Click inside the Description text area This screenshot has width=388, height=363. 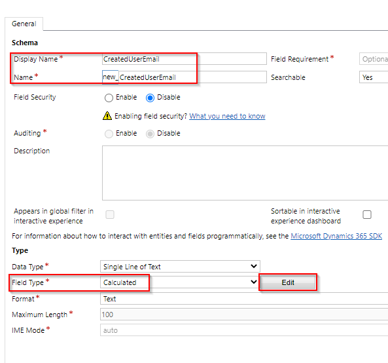pyautogui.click(x=245, y=173)
